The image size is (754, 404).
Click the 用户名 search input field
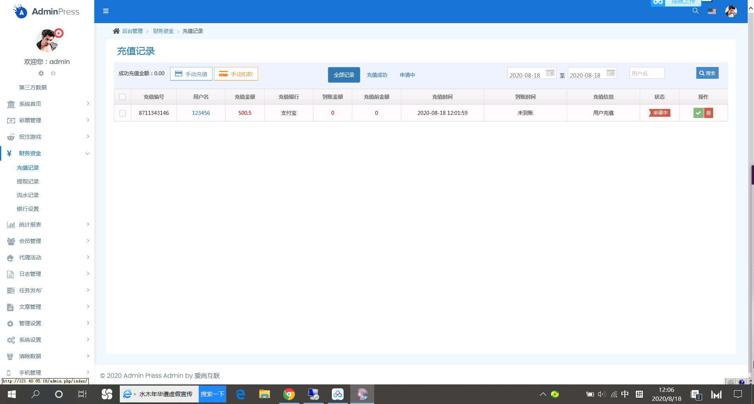point(647,73)
